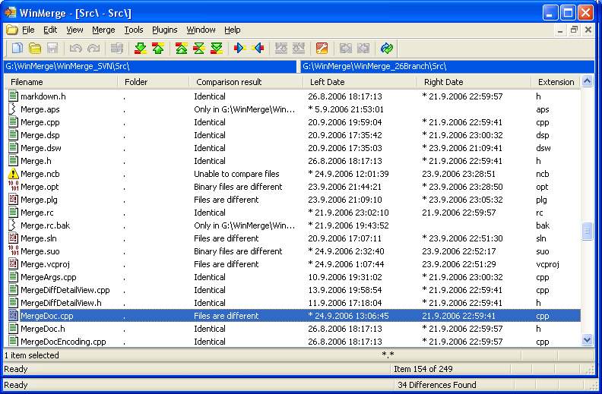Go to next difference with green down arrow
This screenshot has width=602, height=394.
(141, 49)
